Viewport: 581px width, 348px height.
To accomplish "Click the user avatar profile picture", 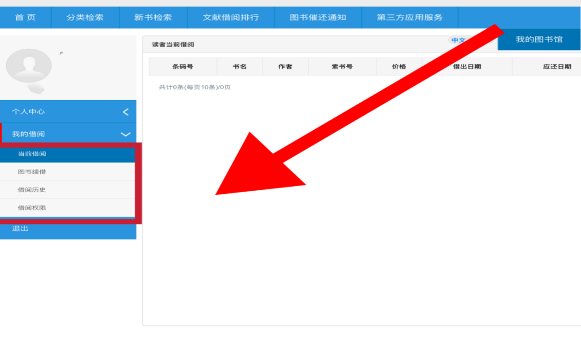I will [x=29, y=67].
